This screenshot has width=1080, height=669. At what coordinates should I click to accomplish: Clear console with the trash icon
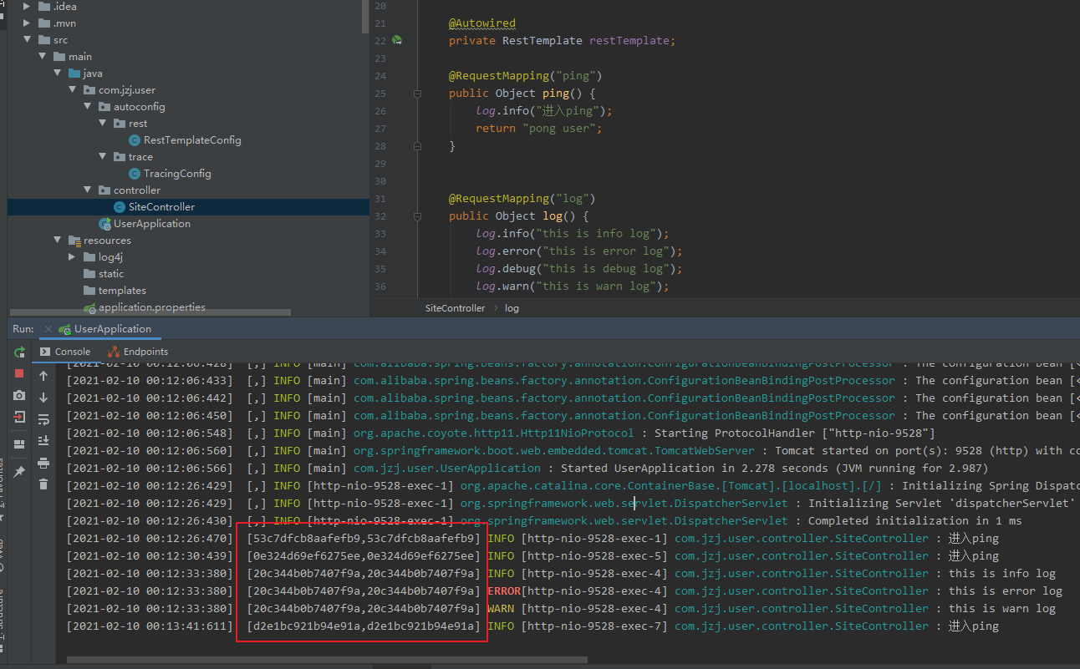[43, 484]
